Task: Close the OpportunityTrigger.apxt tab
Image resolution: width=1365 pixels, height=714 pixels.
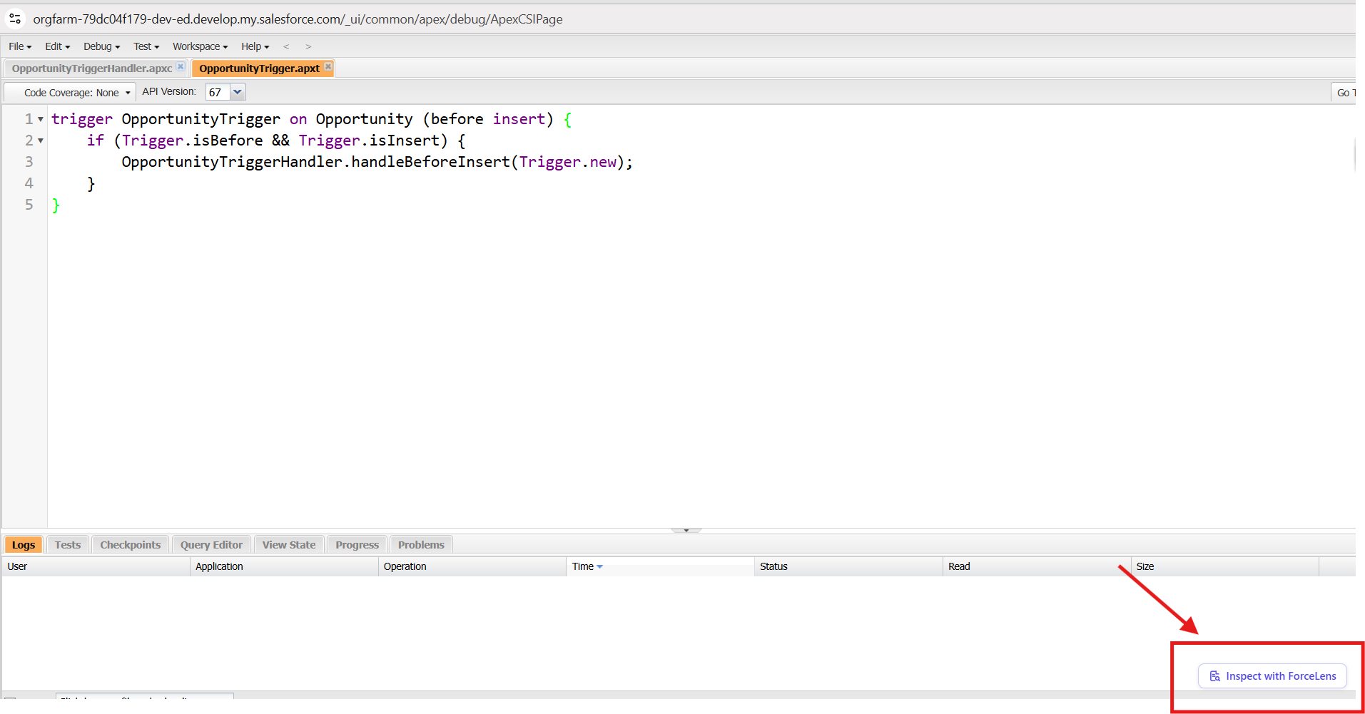Action: click(328, 66)
